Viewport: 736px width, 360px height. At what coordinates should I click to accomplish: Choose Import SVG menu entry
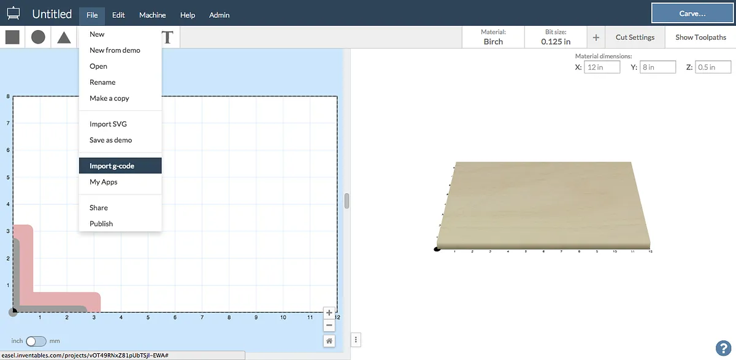pyautogui.click(x=108, y=124)
